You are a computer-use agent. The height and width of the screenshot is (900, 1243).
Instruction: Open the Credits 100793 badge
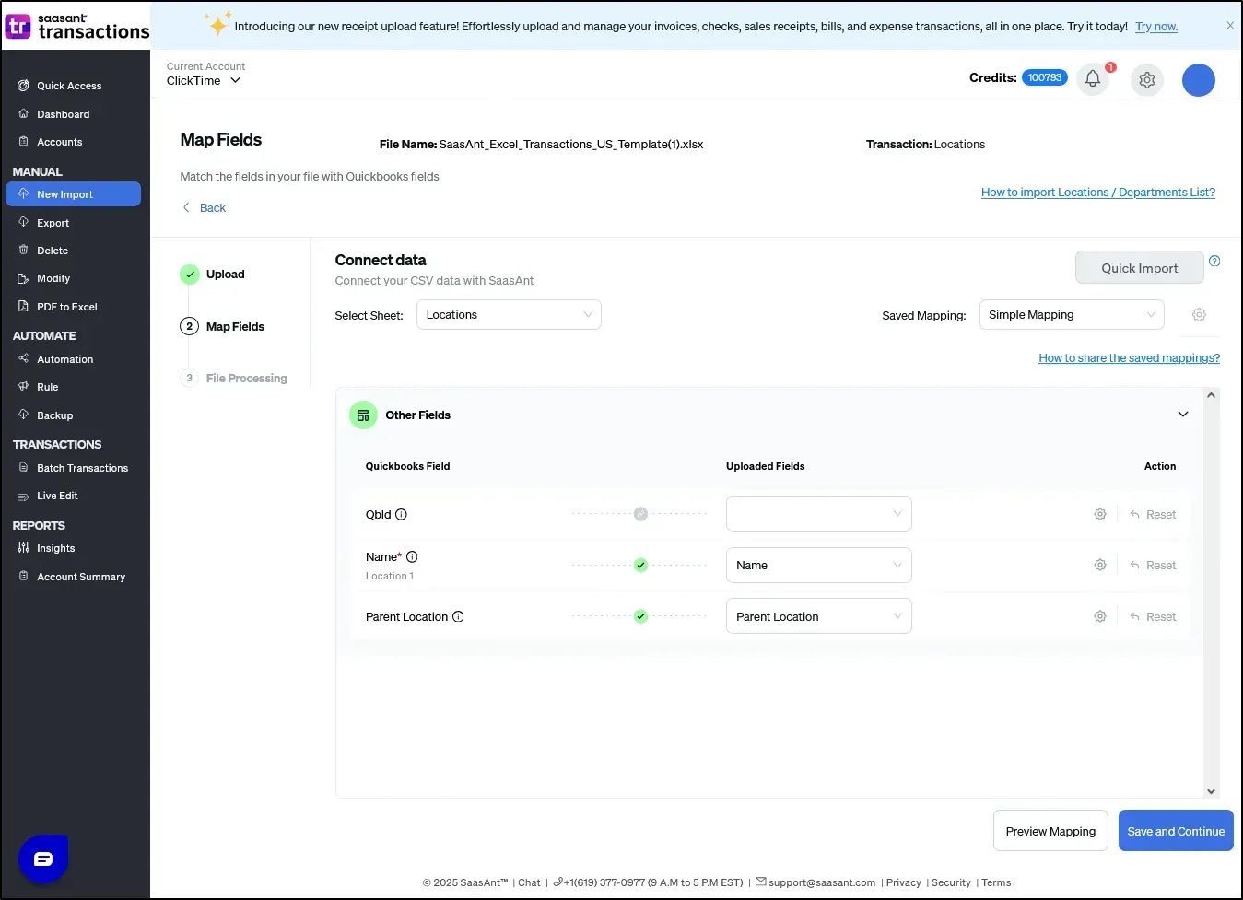pos(1044,78)
